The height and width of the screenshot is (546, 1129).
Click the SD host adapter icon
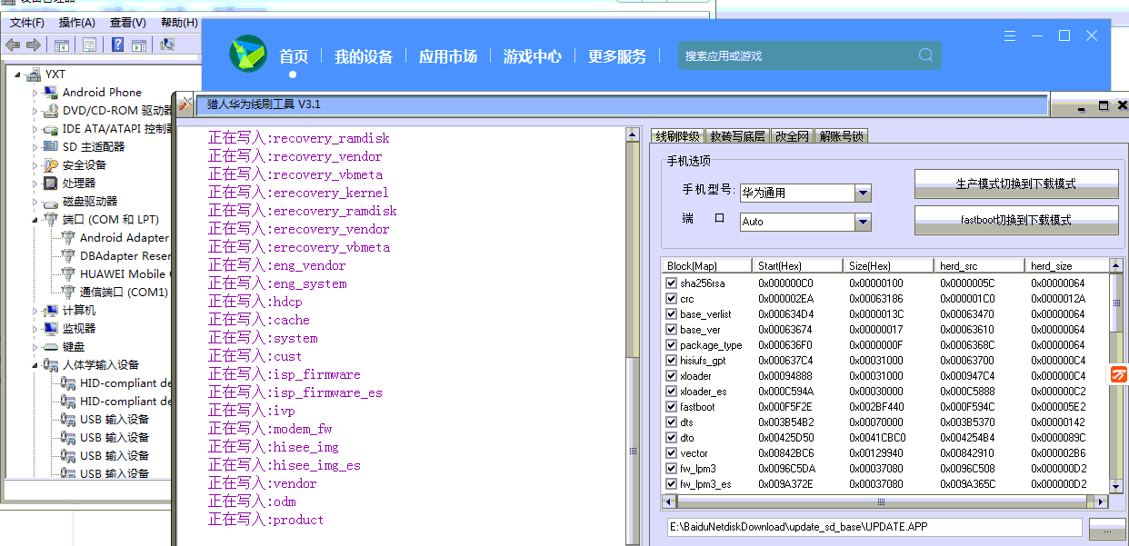tap(51, 146)
